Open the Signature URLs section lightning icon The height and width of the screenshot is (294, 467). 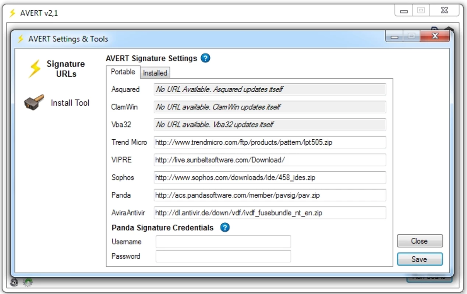[35, 69]
